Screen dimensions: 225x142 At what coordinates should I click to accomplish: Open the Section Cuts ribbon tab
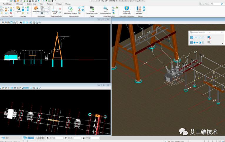point(31,4)
